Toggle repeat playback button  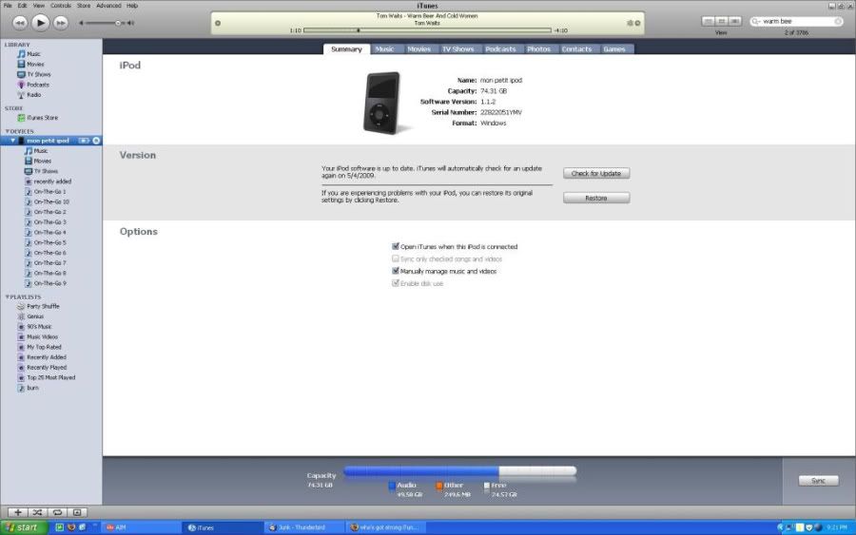pos(57,512)
